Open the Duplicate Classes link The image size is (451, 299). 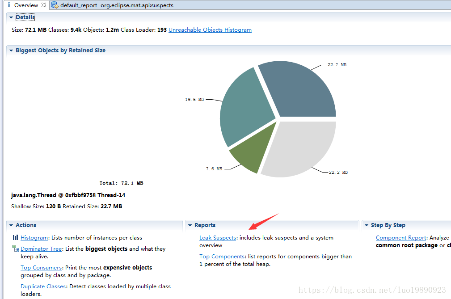pyautogui.click(x=43, y=286)
